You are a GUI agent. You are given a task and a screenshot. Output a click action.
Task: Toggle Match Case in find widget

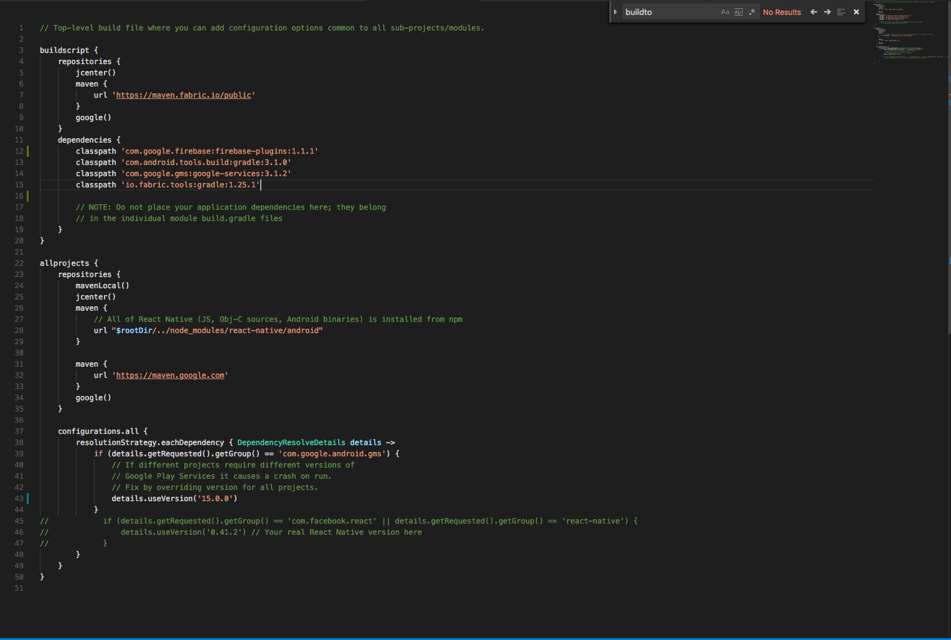coord(724,12)
